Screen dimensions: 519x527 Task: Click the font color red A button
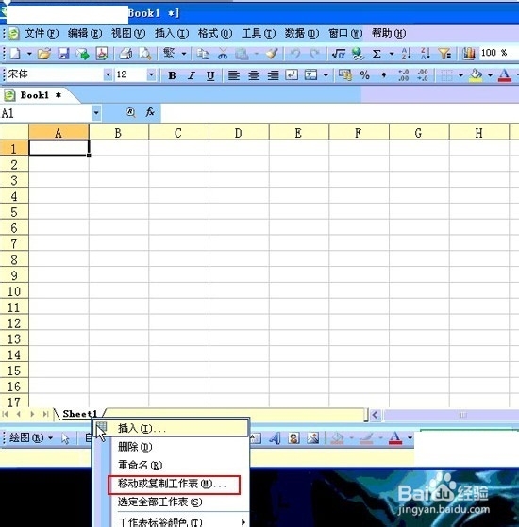tap(504, 75)
